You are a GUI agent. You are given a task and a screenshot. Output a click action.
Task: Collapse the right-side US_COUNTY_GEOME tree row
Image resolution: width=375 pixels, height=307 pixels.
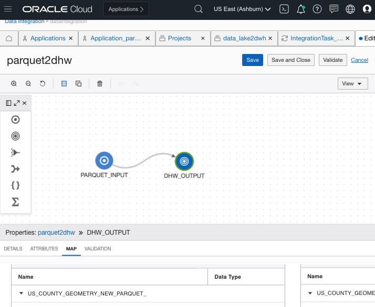coord(310,293)
